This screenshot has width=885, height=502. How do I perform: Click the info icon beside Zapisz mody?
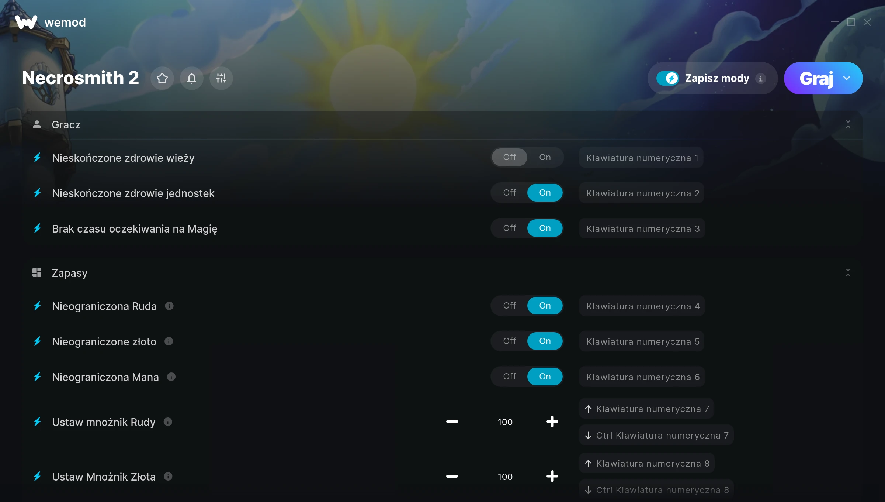tap(760, 79)
